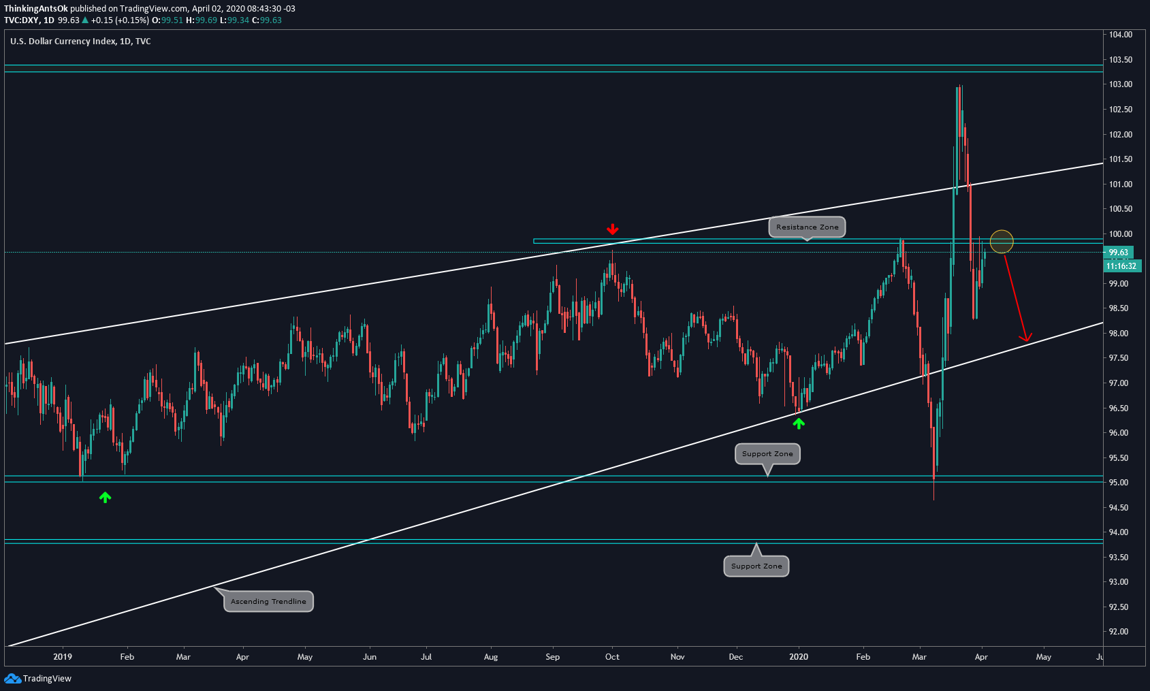Click the red down arrow above October
The image size is (1150, 691).
pyautogui.click(x=613, y=229)
